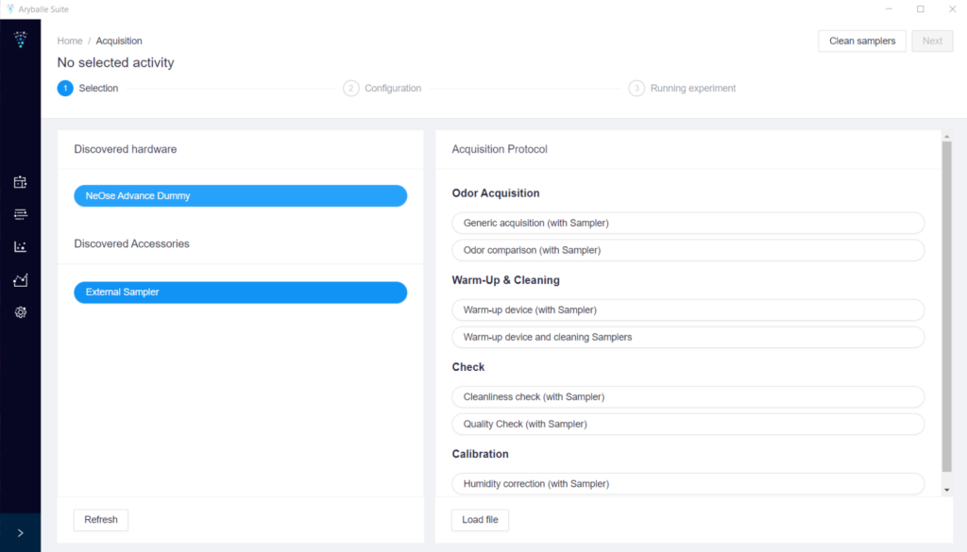Click the Aryballe Suite title bar icon
The image size is (967, 552).
[x=9, y=9]
